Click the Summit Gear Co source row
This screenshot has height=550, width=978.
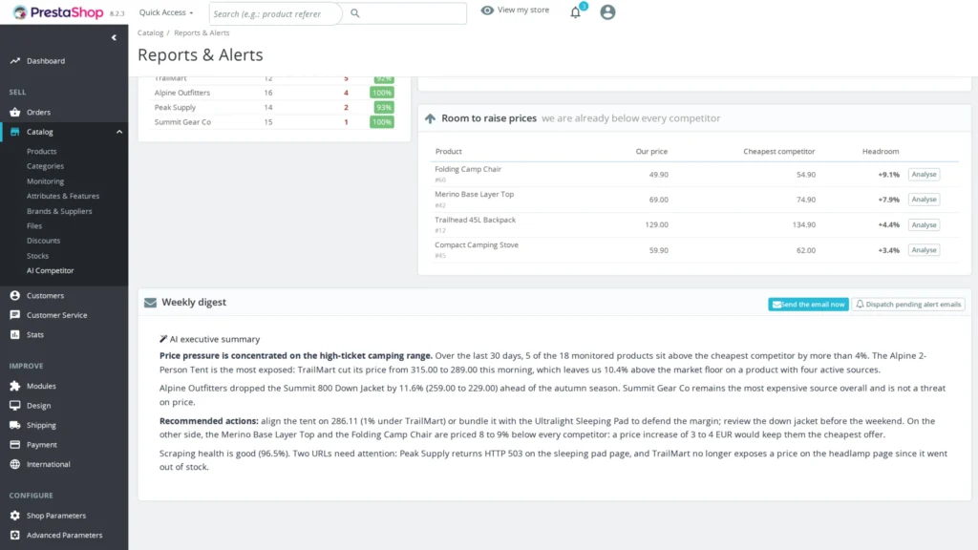(x=274, y=122)
